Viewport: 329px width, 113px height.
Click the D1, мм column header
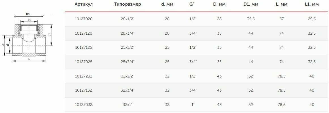click(x=251, y=5)
